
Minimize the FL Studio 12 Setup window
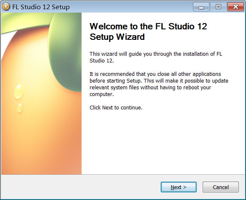pos(201,7)
